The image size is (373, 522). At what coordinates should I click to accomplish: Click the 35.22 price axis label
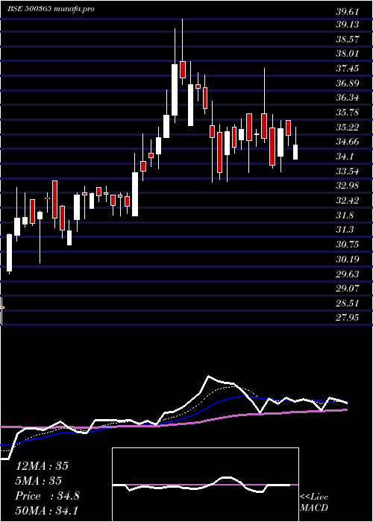(x=348, y=127)
